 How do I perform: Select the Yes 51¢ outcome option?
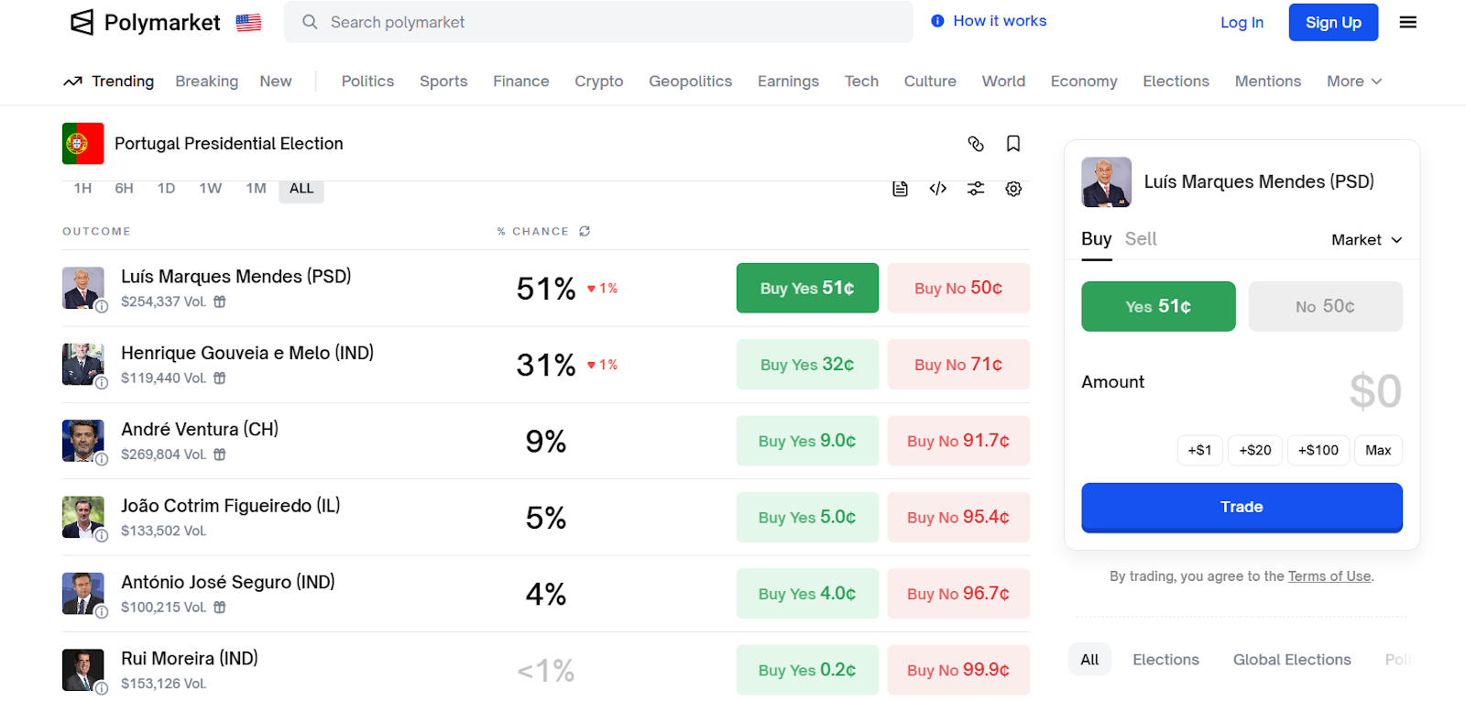coord(1158,307)
